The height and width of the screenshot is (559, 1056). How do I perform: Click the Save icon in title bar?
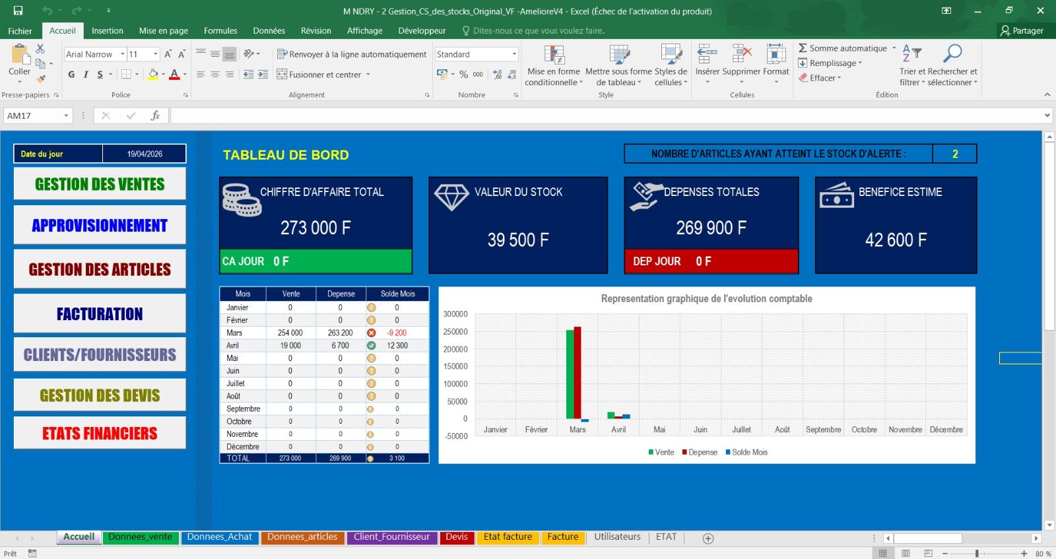click(18, 11)
